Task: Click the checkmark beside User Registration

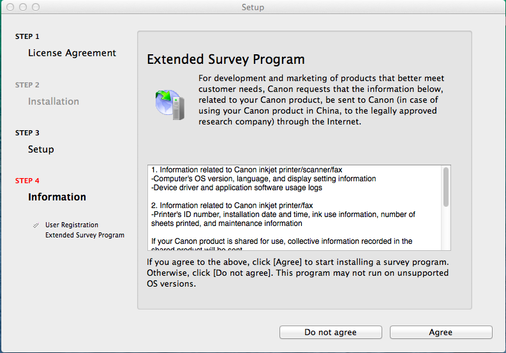Action: pos(36,225)
